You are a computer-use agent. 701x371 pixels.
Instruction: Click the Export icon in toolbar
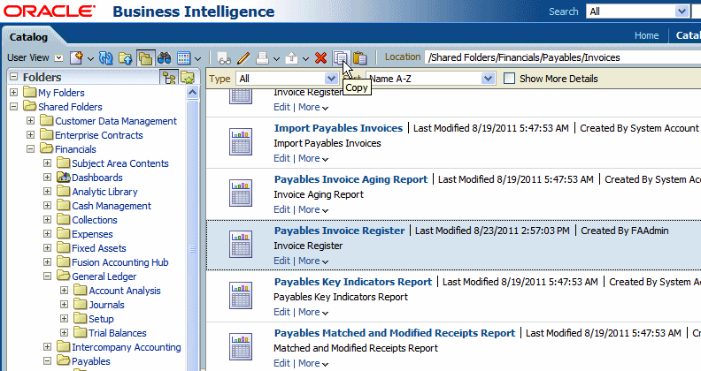tap(291, 58)
